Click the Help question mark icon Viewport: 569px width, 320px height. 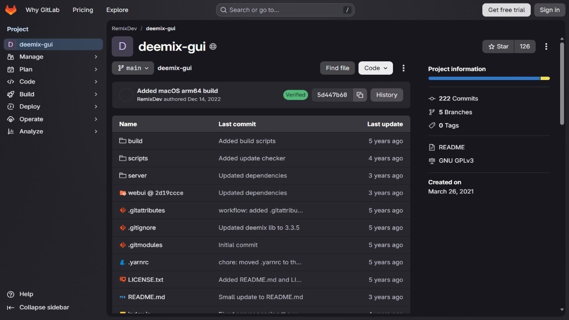pyautogui.click(x=11, y=294)
